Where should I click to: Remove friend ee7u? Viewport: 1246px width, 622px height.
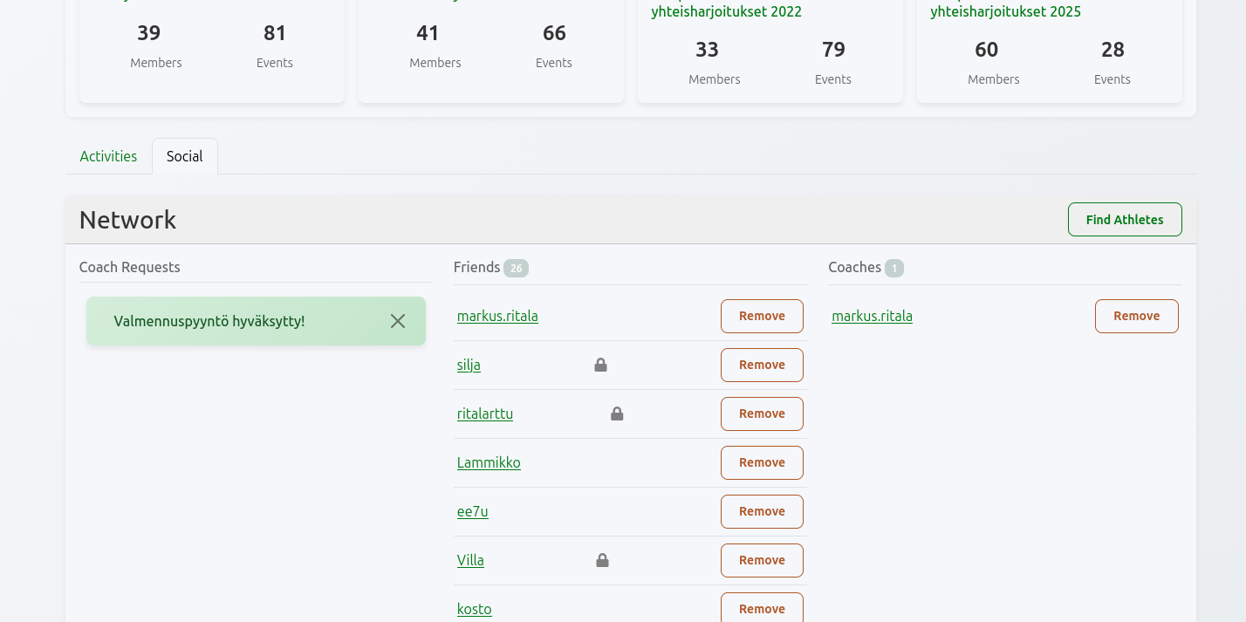pyautogui.click(x=761, y=511)
